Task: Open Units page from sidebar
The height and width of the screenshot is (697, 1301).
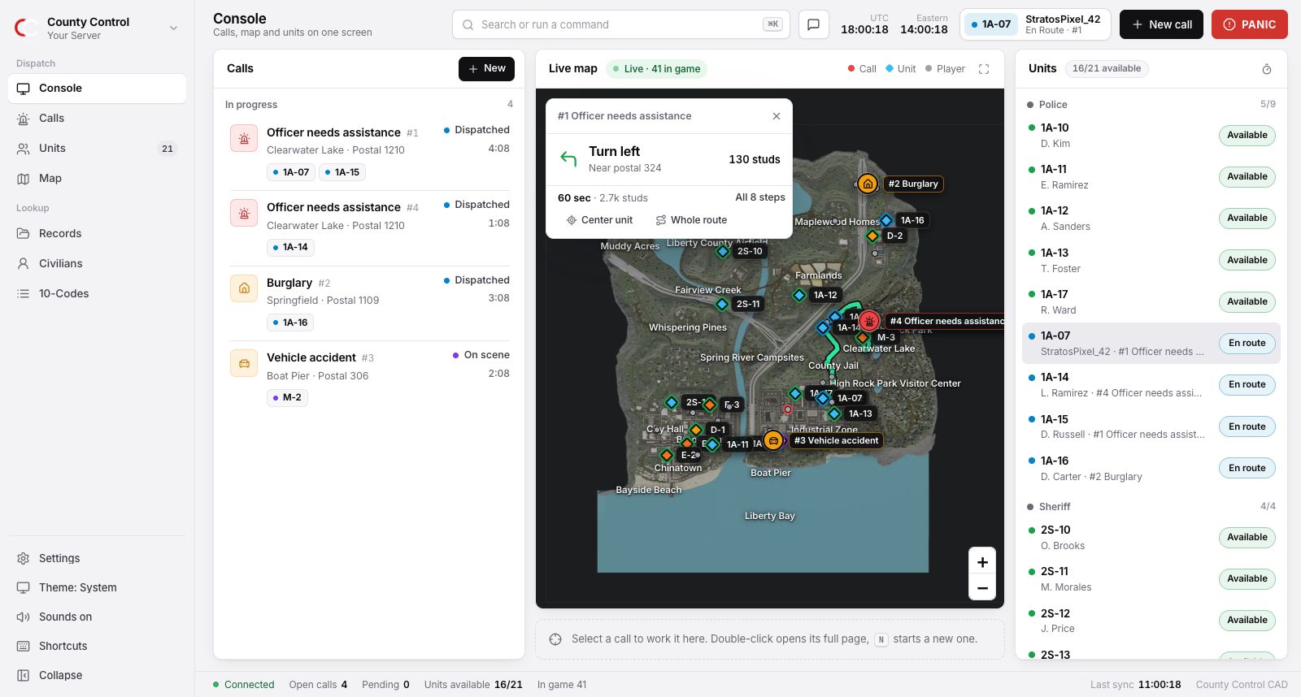Action: coord(97,148)
